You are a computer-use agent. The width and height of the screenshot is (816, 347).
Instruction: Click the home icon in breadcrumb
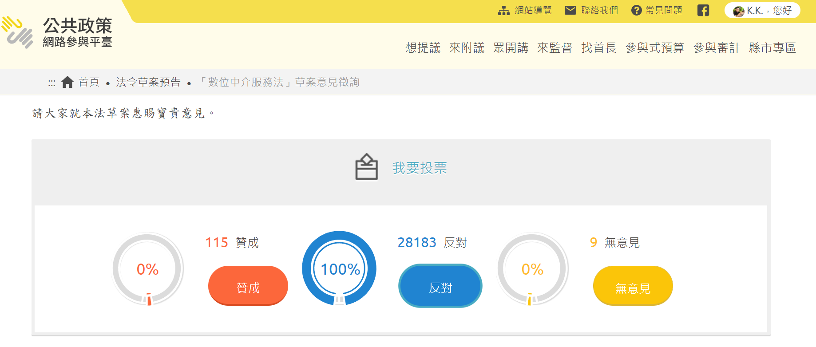click(x=67, y=82)
